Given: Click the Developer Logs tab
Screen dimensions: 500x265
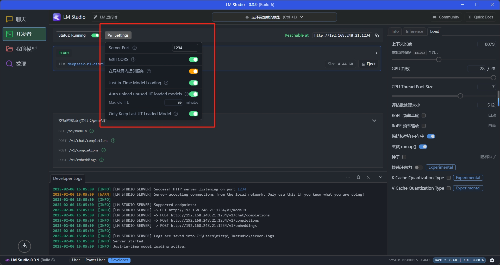Looking at the screenshot, I should point(68,178).
